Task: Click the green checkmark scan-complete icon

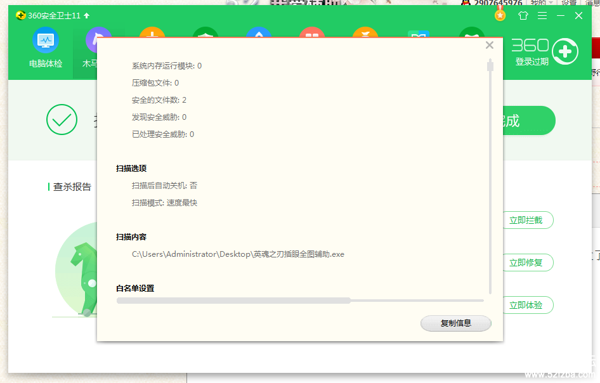Action: [62, 119]
